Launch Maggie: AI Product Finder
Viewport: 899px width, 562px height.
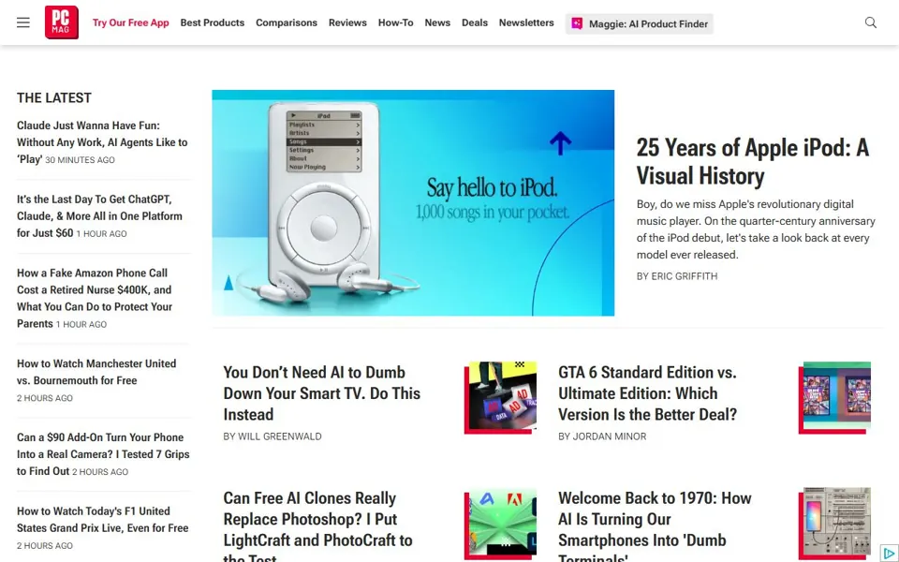click(x=640, y=23)
